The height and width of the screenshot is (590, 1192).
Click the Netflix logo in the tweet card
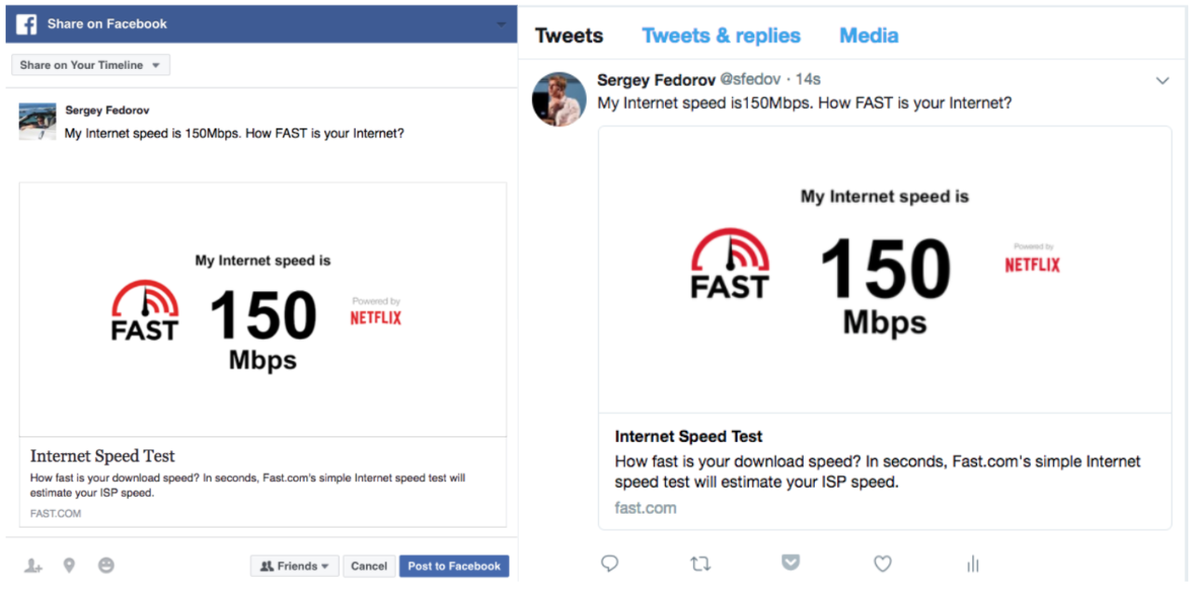(1032, 264)
